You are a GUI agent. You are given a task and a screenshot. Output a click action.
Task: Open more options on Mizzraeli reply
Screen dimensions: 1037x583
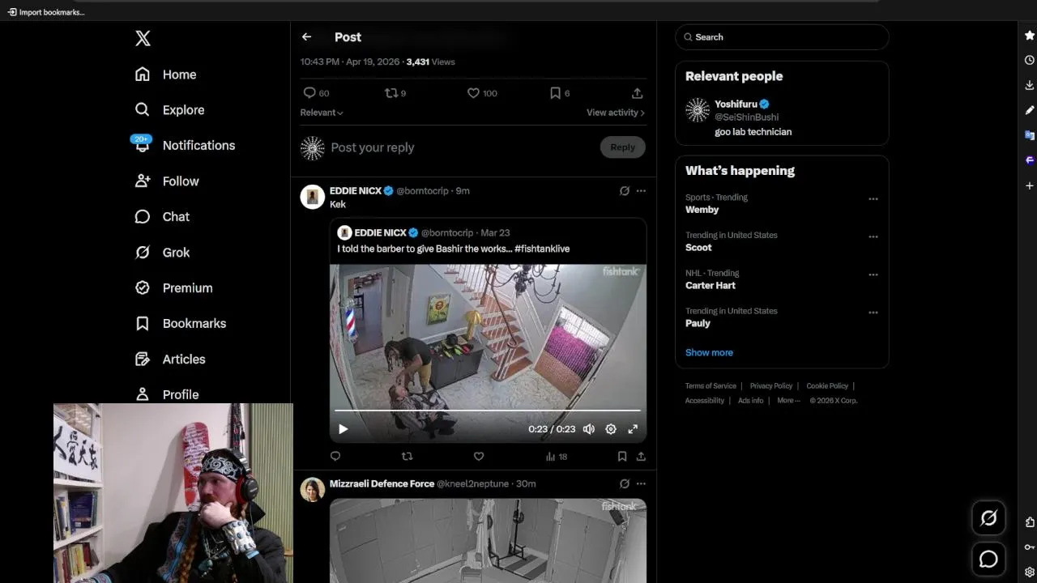tap(641, 483)
